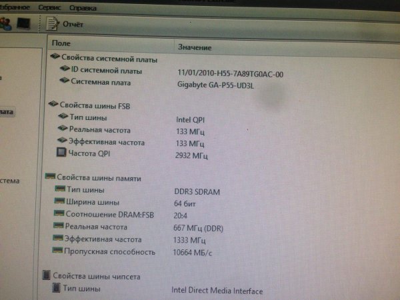The image size is (400, 300).
Task: Click the Значение column header
Action: pos(194,47)
